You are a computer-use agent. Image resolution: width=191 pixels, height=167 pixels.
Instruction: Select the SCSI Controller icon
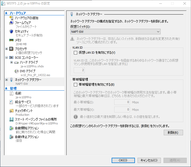(11, 58)
